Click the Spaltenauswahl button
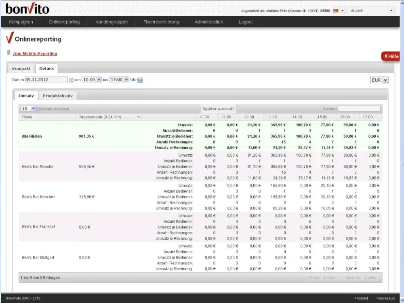The width and height of the screenshot is (404, 303). point(218,109)
